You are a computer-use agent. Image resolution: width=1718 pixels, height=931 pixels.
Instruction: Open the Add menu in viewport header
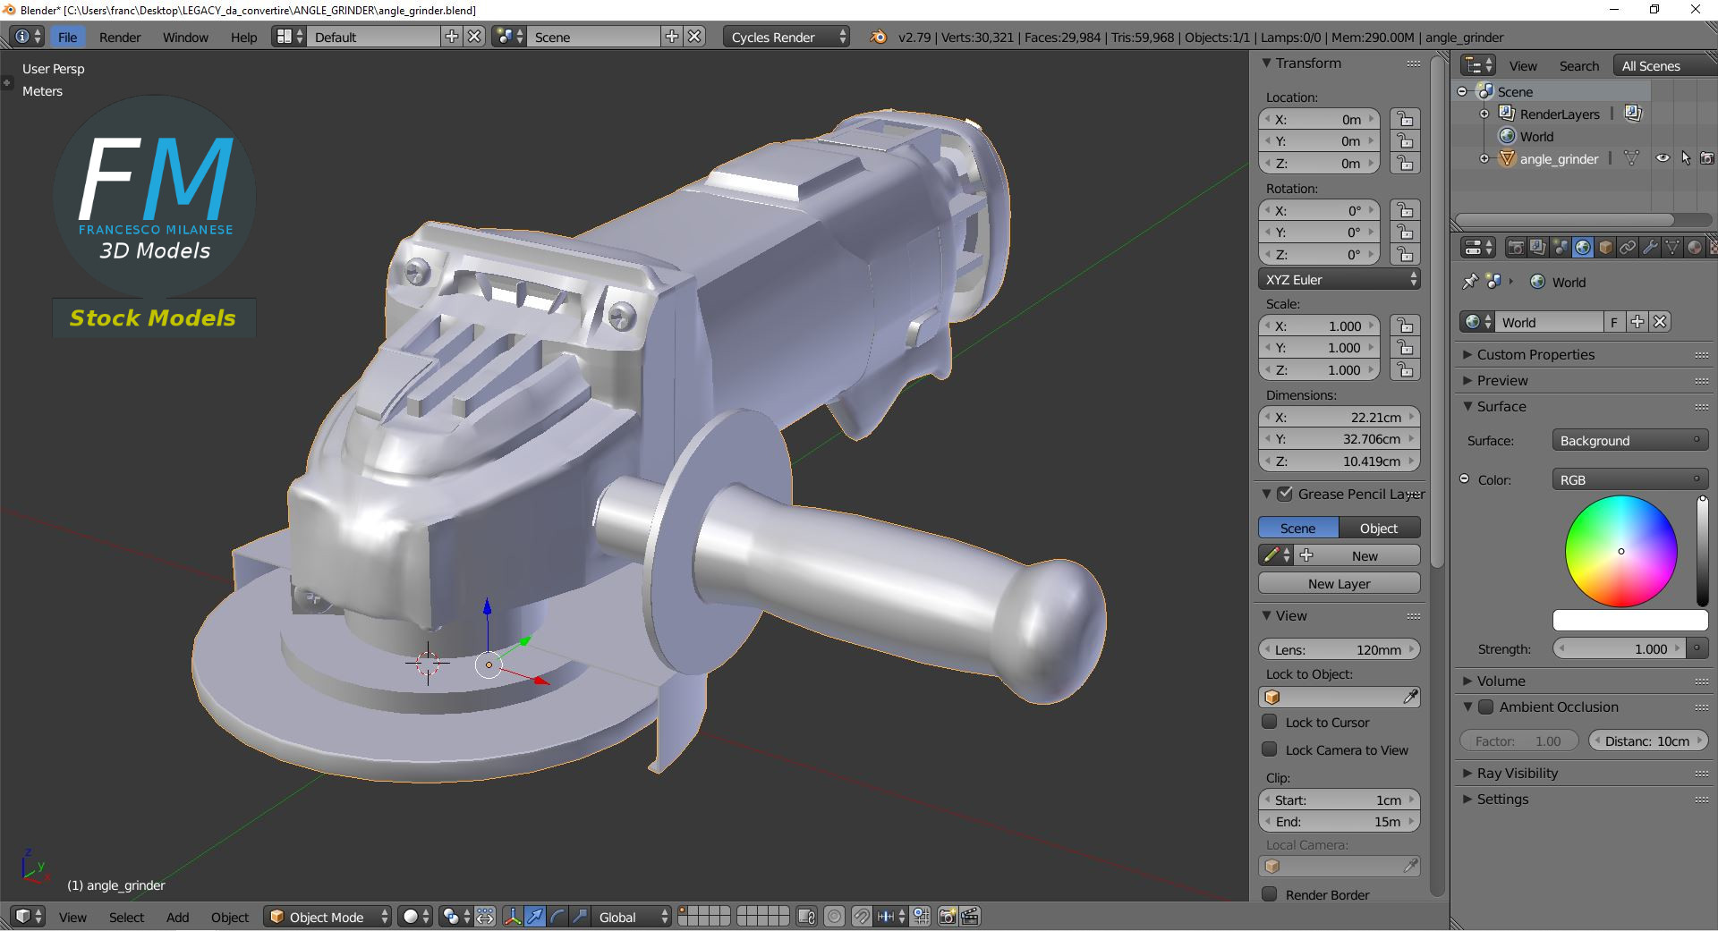click(x=177, y=917)
